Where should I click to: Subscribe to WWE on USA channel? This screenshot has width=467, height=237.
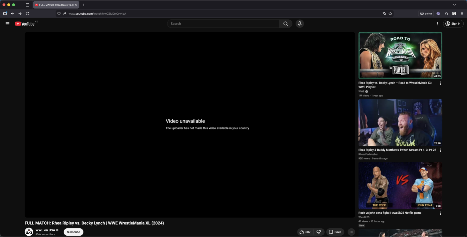[x=73, y=232]
